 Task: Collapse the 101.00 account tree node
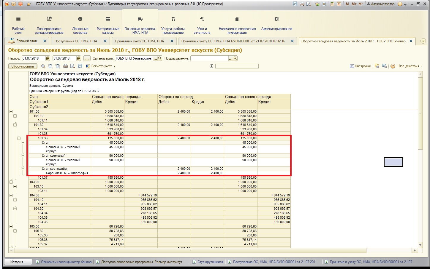[x=11, y=112]
